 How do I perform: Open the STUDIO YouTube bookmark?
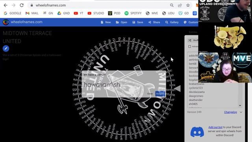point(96,13)
